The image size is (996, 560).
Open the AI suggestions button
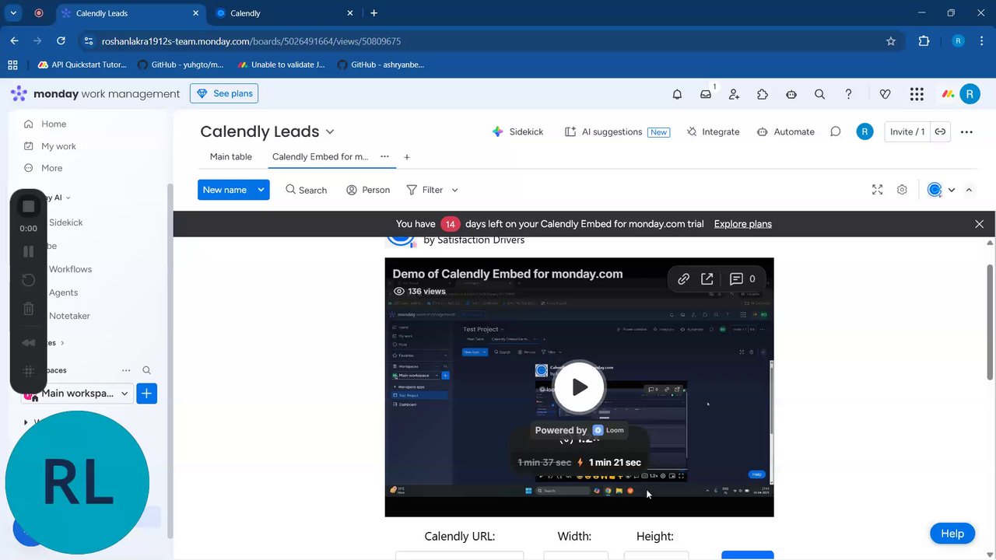(616, 131)
